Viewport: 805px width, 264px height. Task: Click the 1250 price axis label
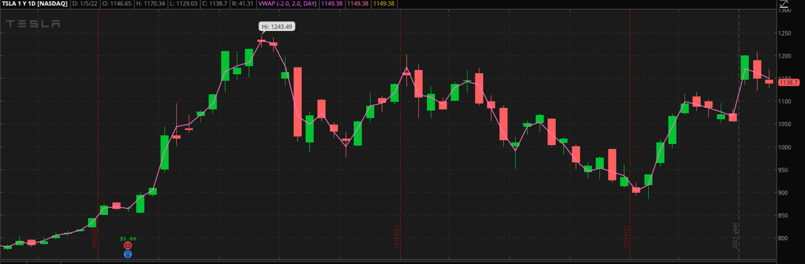(x=784, y=33)
